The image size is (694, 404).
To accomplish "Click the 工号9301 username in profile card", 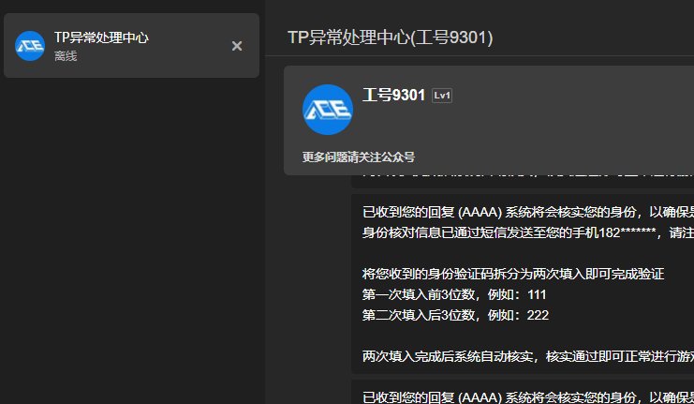I will coord(393,95).
